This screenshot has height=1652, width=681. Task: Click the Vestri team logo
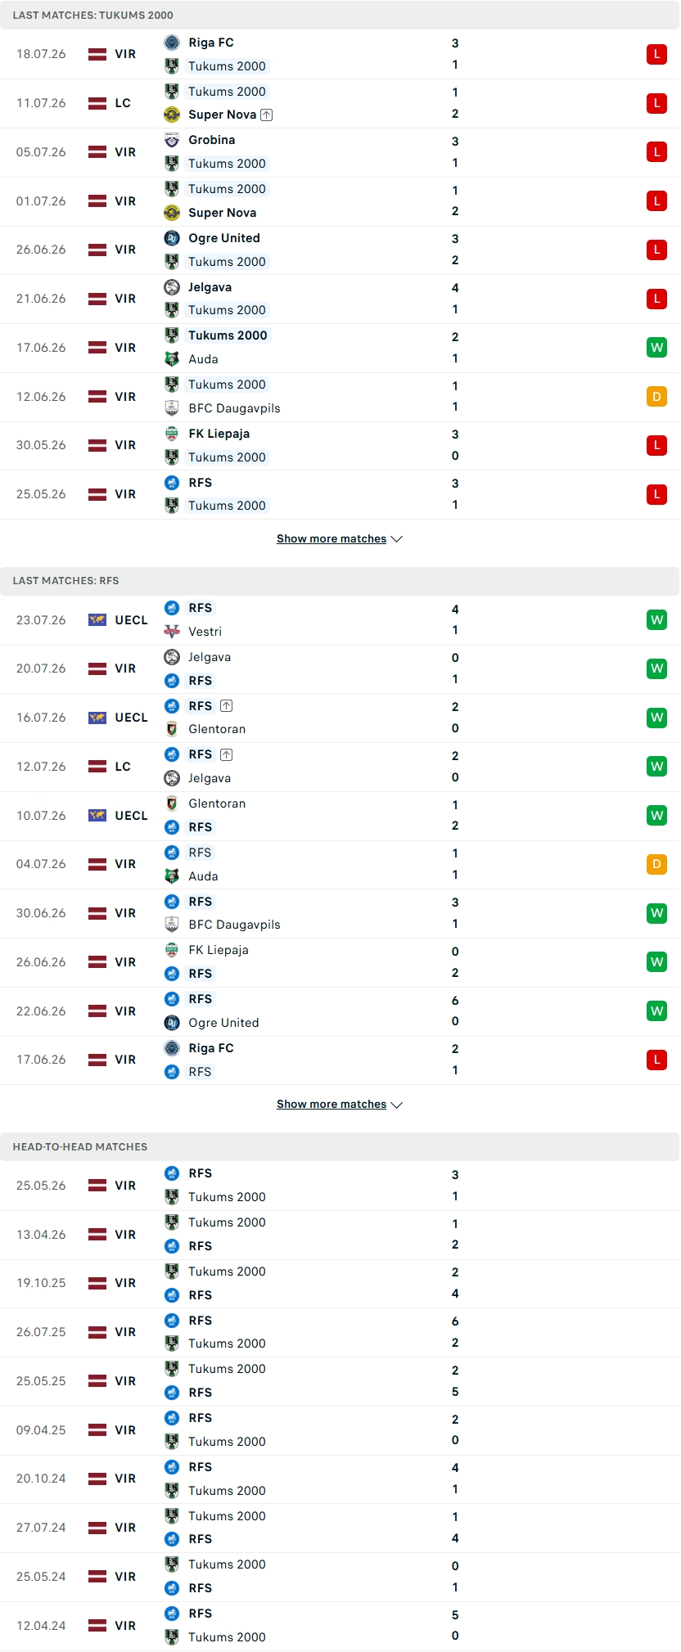pyautogui.click(x=172, y=632)
